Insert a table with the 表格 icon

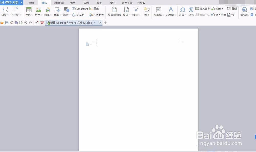[x=29, y=10]
